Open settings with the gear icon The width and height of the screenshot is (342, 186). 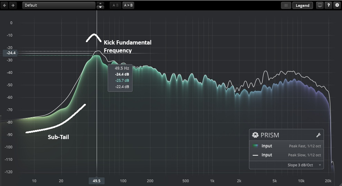tap(337, 6)
